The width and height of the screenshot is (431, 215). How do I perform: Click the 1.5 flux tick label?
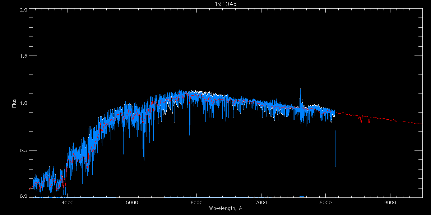(23, 56)
